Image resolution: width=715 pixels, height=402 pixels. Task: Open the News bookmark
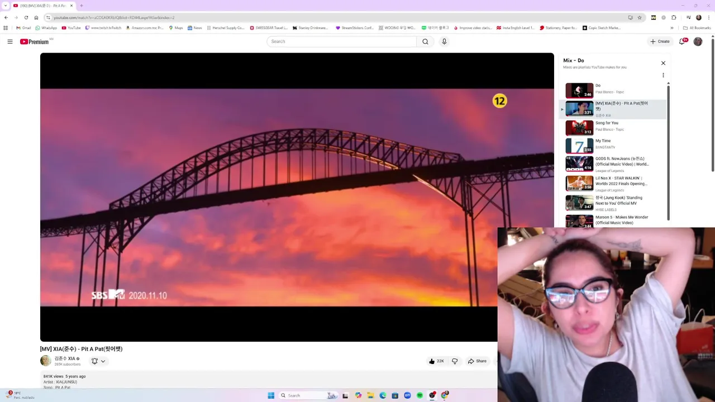click(x=194, y=27)
